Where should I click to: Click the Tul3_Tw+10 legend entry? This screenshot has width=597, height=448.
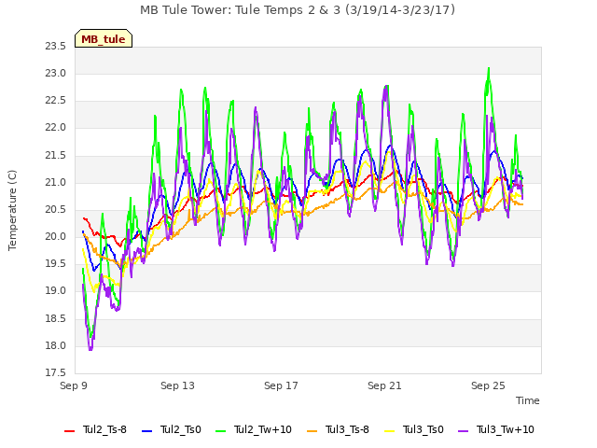coord(496,429)
